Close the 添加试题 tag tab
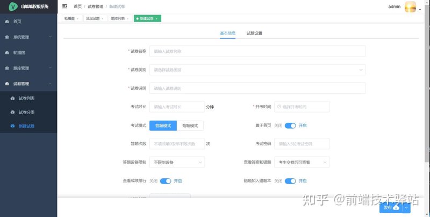430x217 pixels. 103,19
